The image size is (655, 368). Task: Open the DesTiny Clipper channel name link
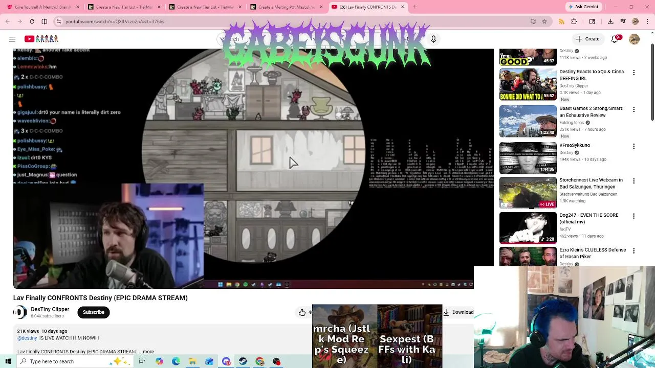coord(50,309)
